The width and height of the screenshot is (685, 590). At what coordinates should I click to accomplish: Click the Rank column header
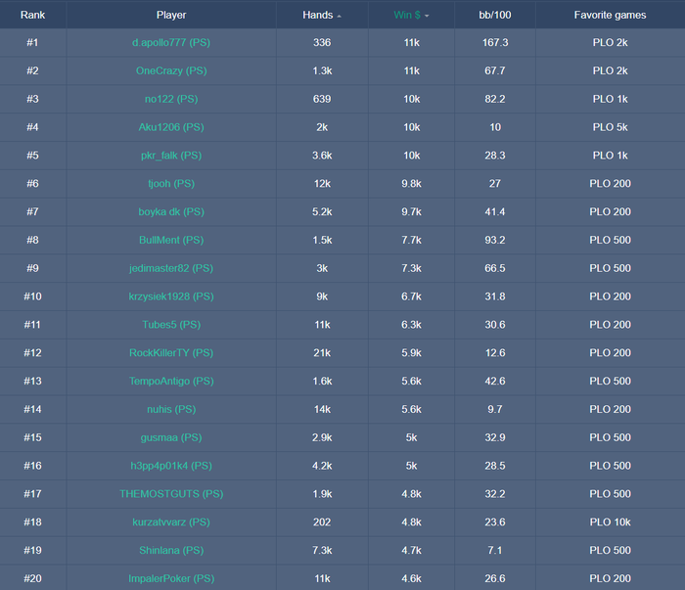32,15
